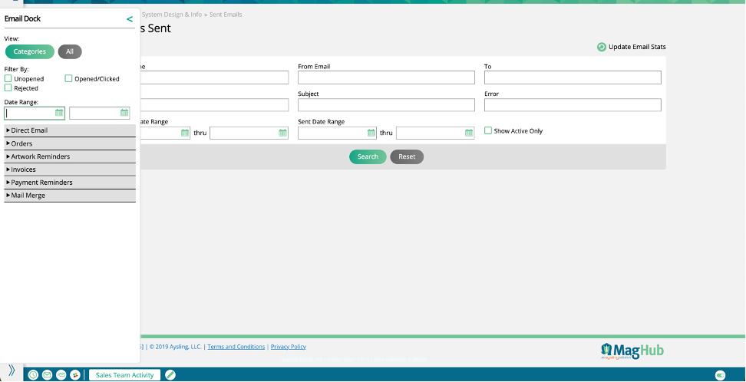Flip the toggle switch in bottom-right bar
The image size is (746, 382).
point(720,375)
